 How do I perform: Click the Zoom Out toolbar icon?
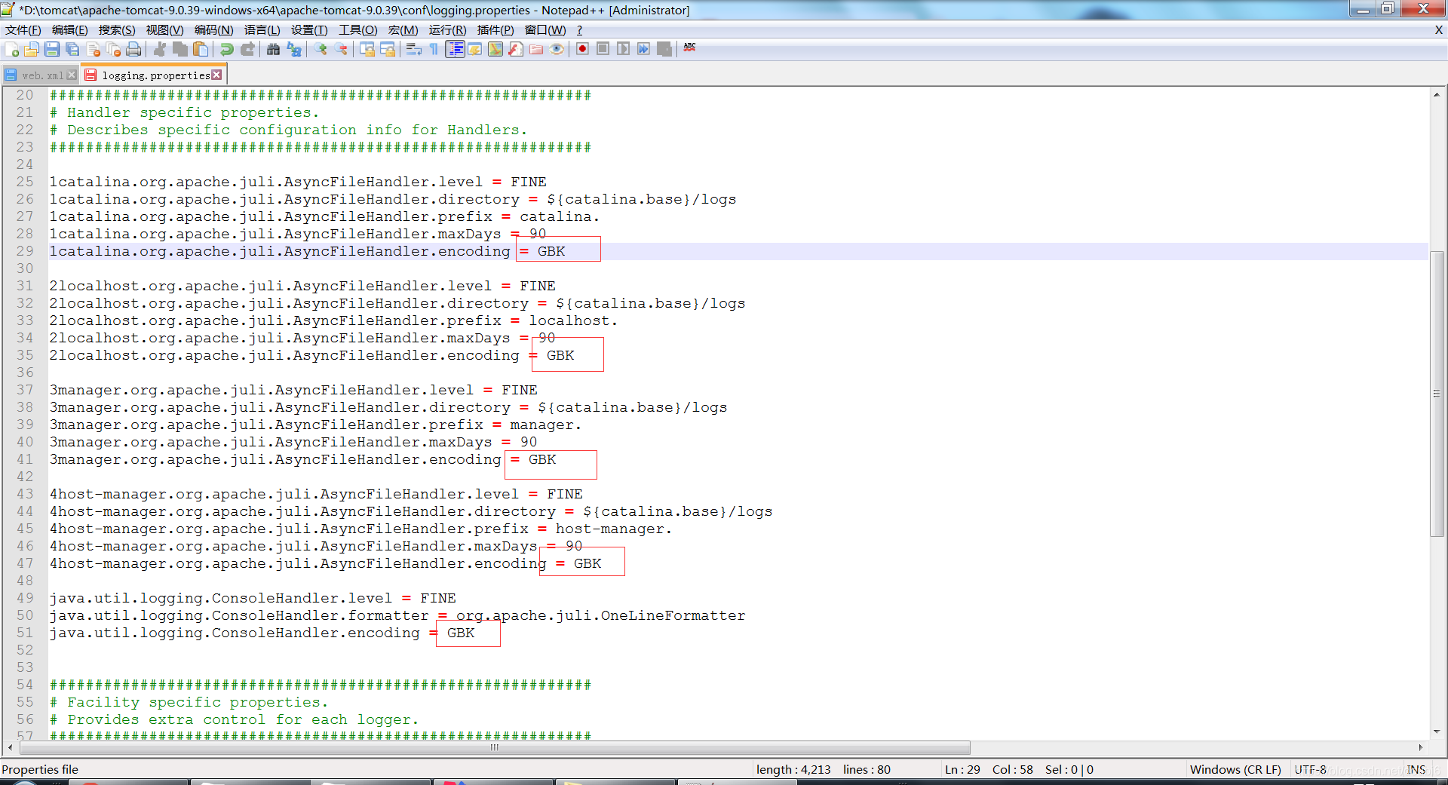pyautogui.click(x=341, y=50)
